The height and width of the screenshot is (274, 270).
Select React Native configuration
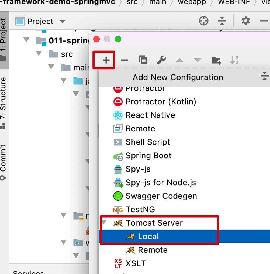(x=184, y=115)
